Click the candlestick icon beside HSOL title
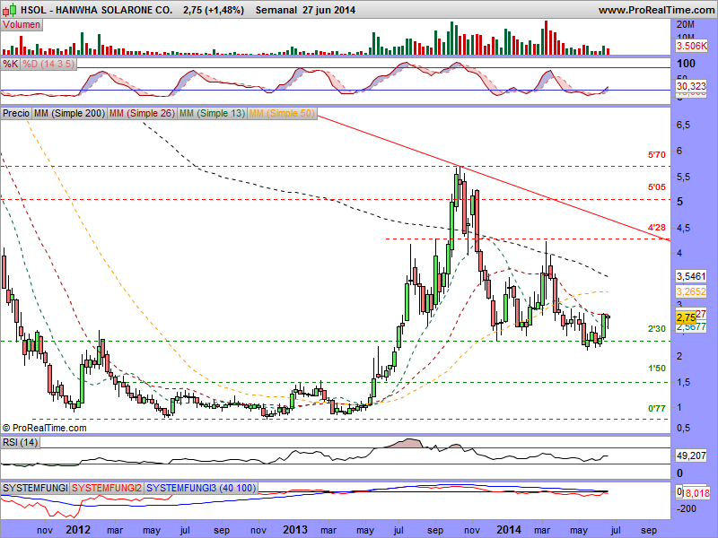The image size is (718, 538). point(10,10)
